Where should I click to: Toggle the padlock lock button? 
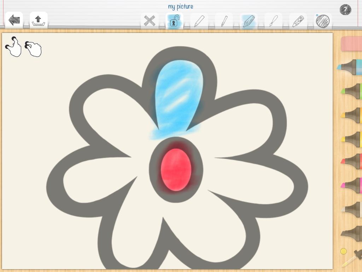(x=174, y=22)
